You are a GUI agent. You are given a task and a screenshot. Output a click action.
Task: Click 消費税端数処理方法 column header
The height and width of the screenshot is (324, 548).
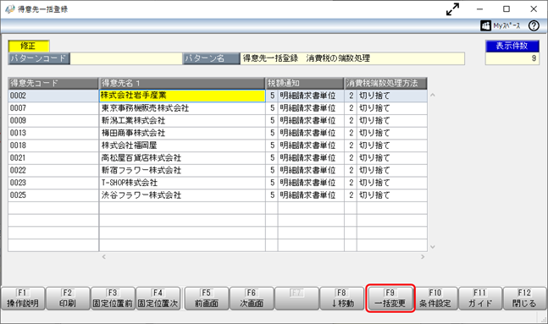pos(386,83)
